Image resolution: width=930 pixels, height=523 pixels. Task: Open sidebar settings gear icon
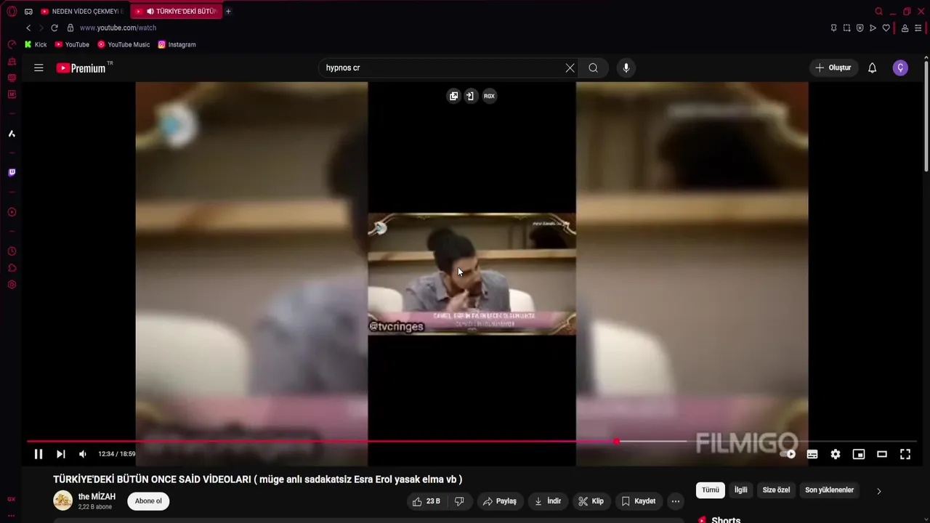click(x=12, y=285)
